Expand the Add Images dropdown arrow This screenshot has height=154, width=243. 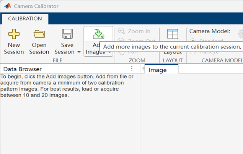coord(110,52)
